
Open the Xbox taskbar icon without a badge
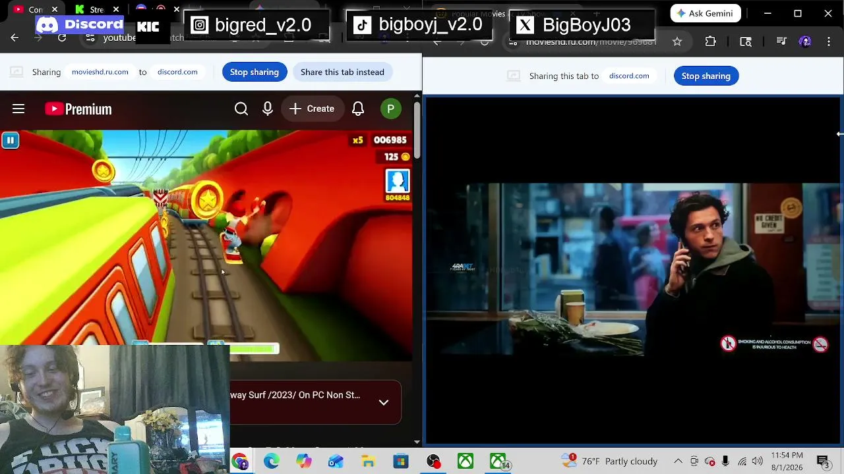(x=466, y=461)
